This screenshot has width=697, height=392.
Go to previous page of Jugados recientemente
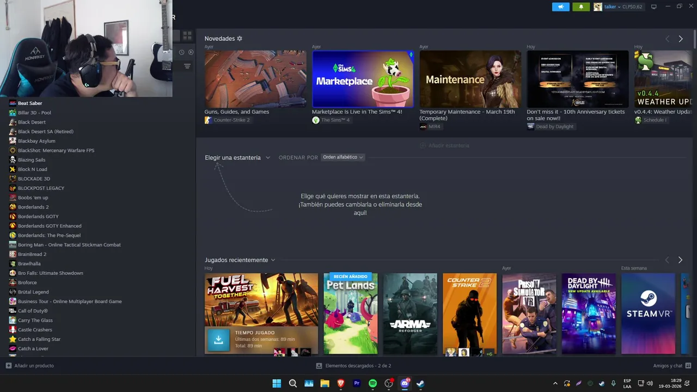coord(667,260)
